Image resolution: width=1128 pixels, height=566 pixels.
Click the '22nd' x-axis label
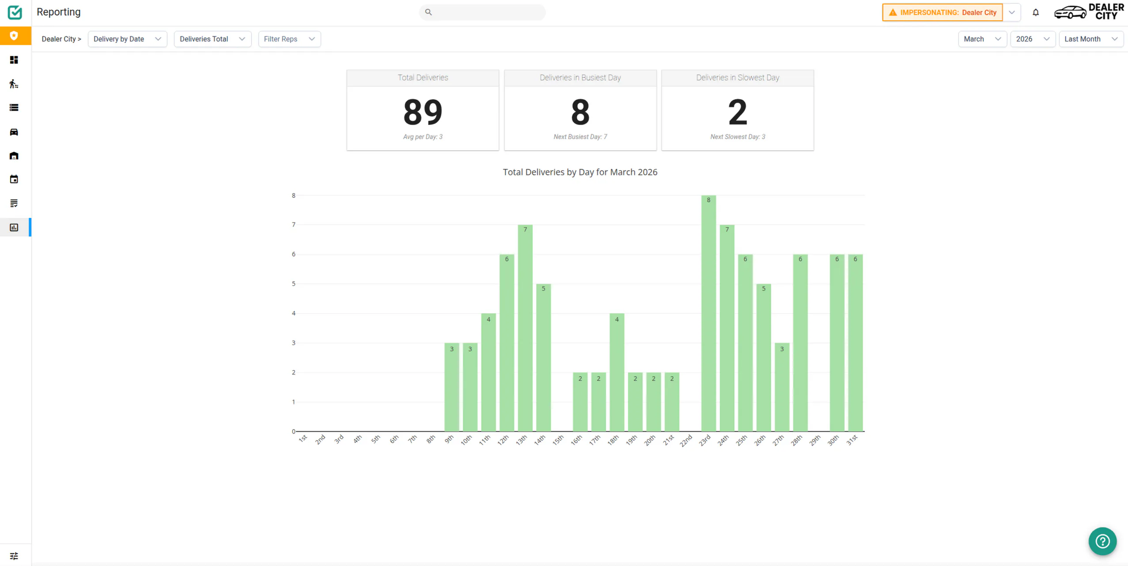click(x=686, y=440)
